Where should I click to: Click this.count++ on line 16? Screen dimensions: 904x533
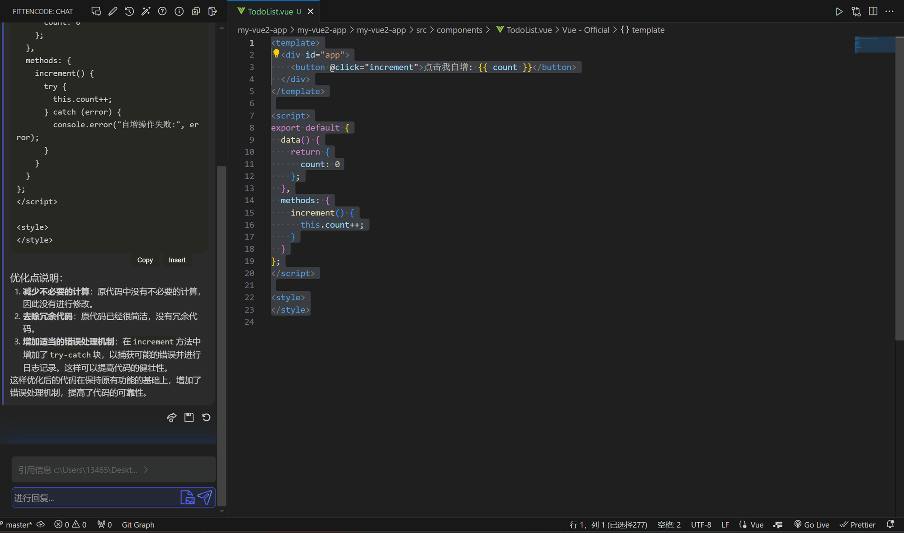pyautogui.click(x=332, y=224)
